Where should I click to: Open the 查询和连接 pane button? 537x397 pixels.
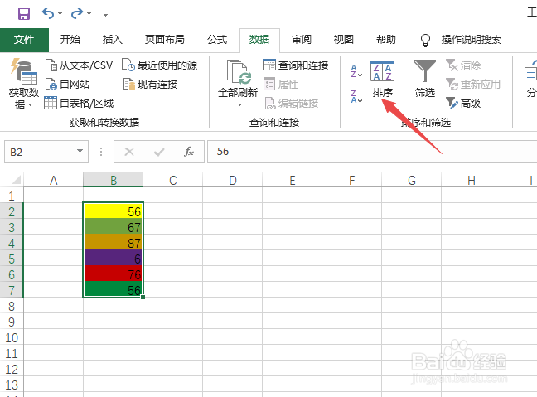pos(296,65)
